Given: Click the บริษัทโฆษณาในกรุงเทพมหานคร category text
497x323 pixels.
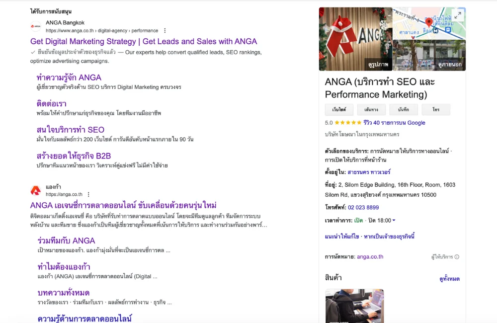Looking at the screenshot, I should click(362, 134).
